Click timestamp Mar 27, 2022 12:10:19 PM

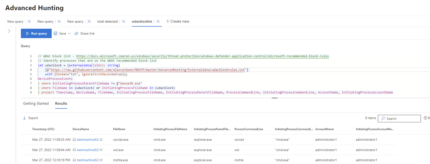[51, 160]
